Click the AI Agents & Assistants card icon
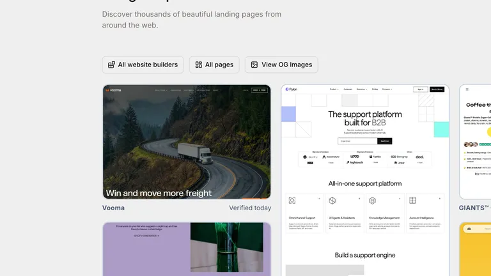 332,201
